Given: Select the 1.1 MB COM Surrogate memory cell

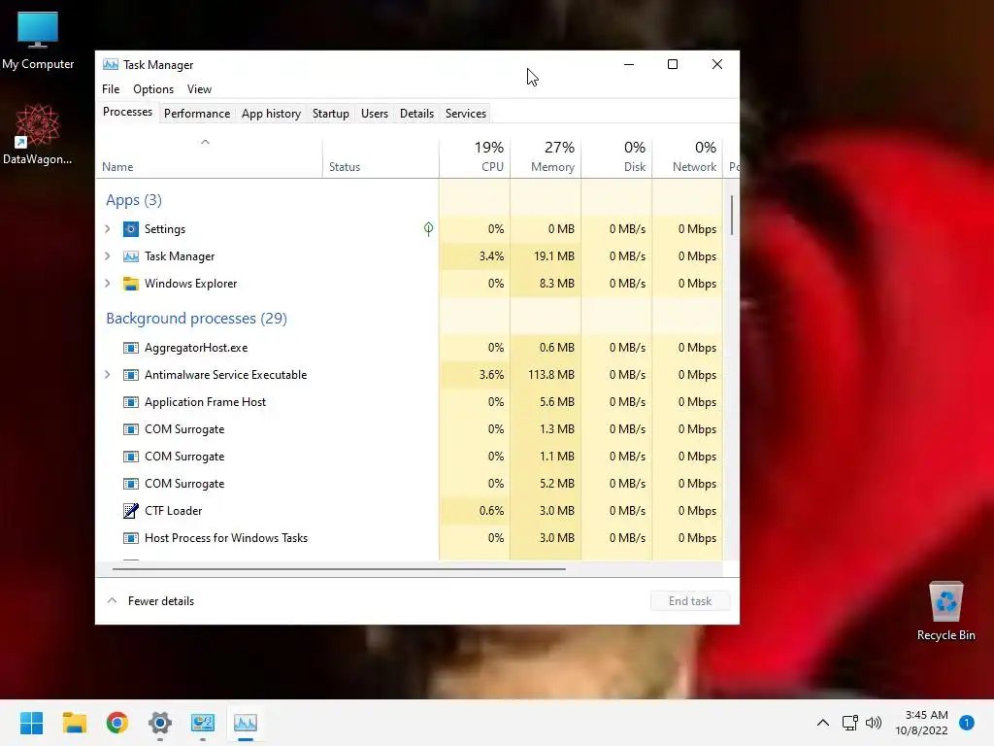Looking at the screenshot, I should pos(546,457).
